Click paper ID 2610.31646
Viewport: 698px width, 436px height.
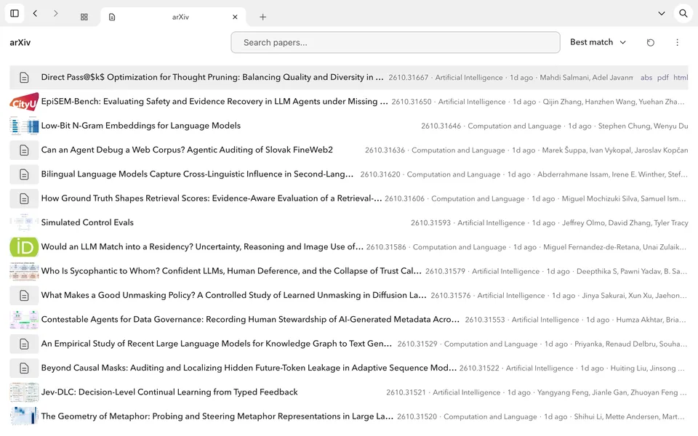pos(441,126)
